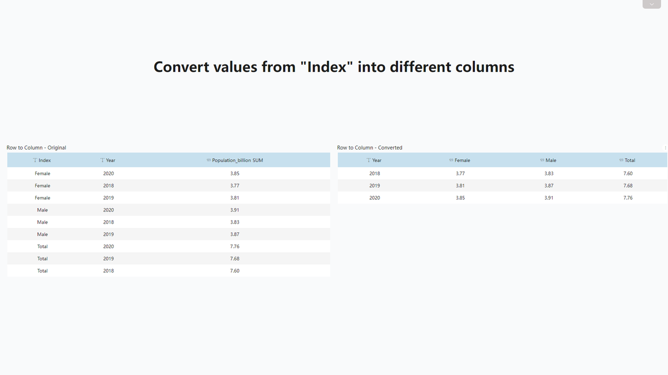Click 3.81 in the Original table's population column
Screen dimensions: 668x375
tap(235, 198)
